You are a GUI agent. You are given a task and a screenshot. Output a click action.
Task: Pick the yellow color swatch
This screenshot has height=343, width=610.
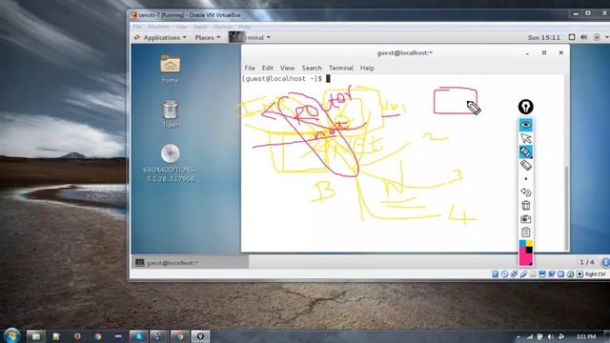(530, 244)
